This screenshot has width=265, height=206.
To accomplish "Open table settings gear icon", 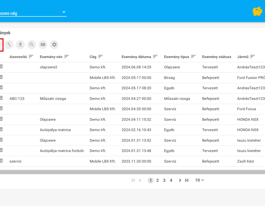I will point(54,44).
